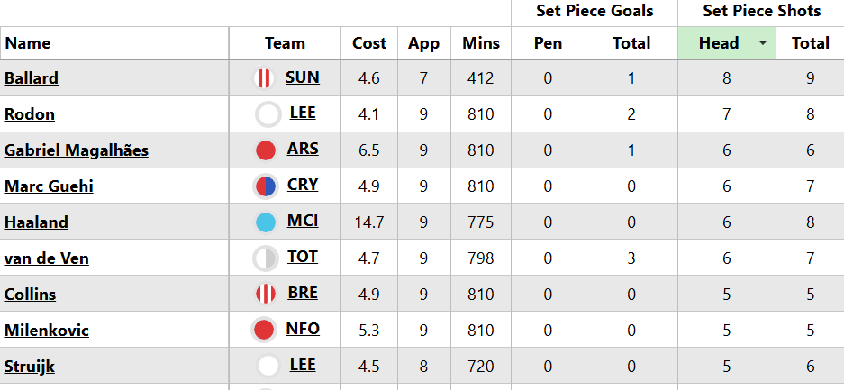Sort table by Mins column header

481,43
